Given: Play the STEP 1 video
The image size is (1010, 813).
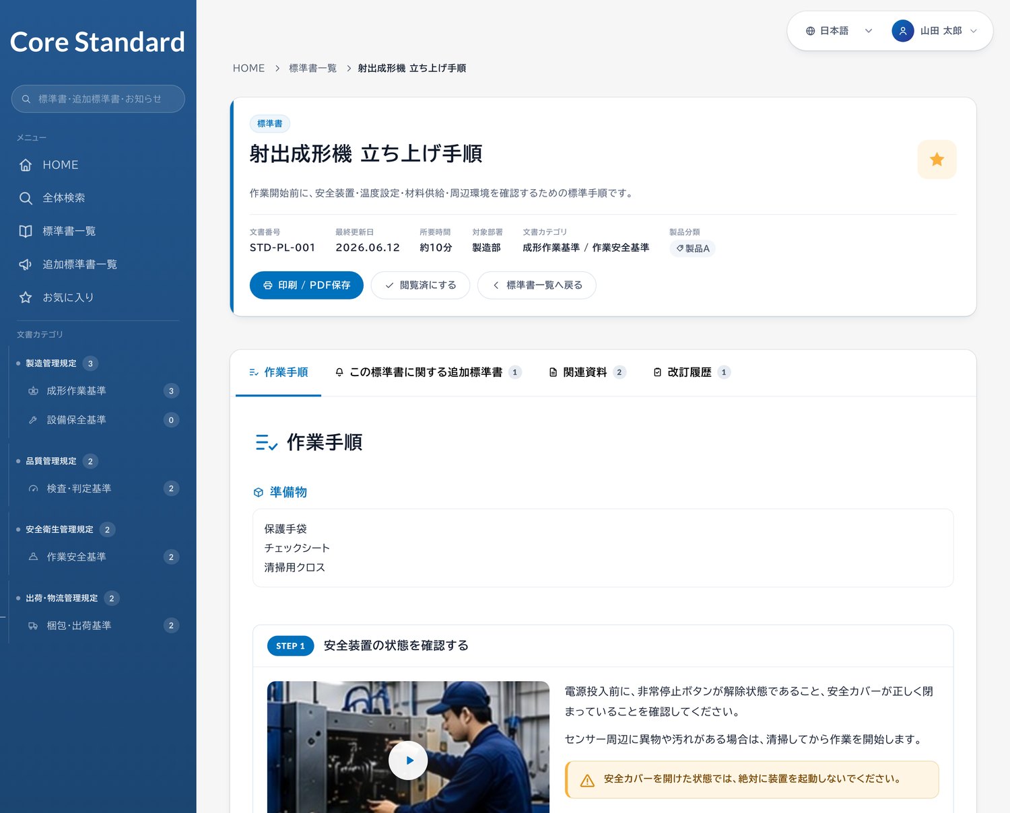Looking at the screenshot, I should (x=408, y=761).
